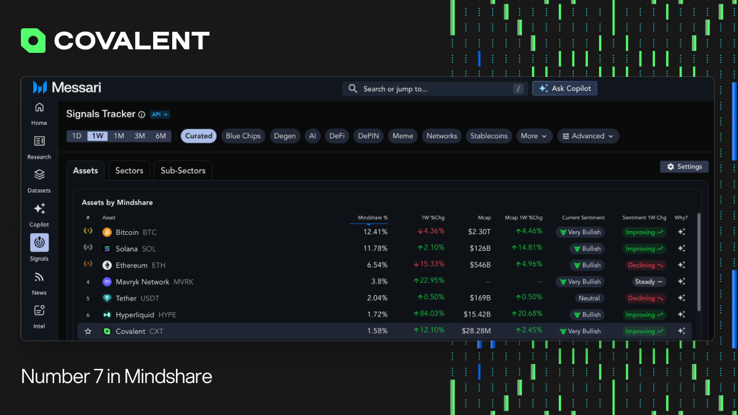Image resolution: width=738 pixels, height=415 pixels.
Task: Click the Messari logo
Action: (67, 88)
